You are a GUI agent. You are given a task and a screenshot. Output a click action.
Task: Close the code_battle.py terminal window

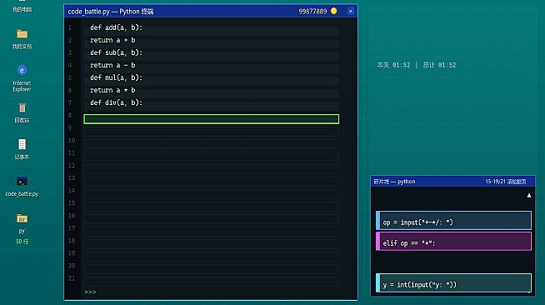tap(350, 11)
